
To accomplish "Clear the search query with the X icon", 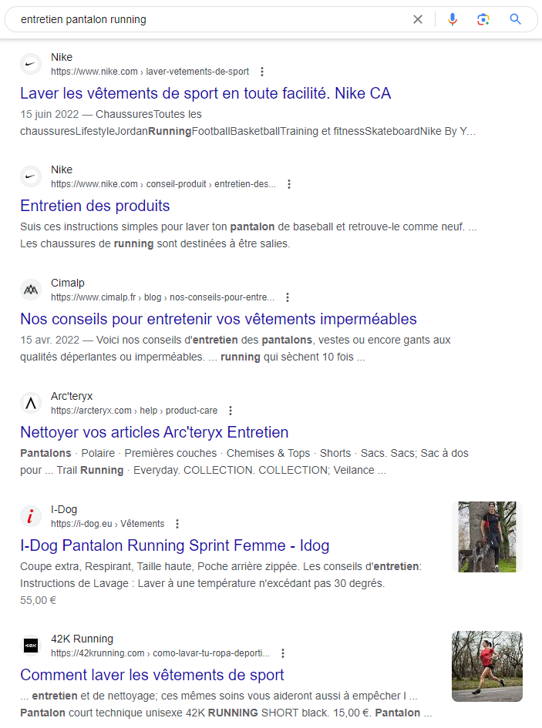I will (418, 19).
